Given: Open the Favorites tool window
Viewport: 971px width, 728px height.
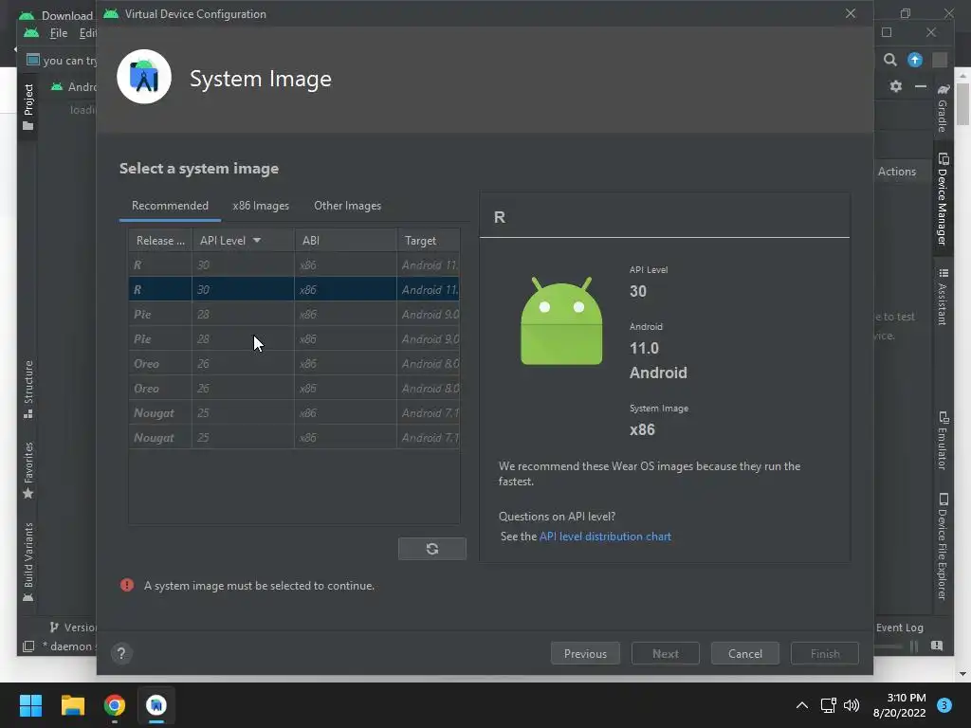Looking at the screenshot, I should (x=27, y=470).
